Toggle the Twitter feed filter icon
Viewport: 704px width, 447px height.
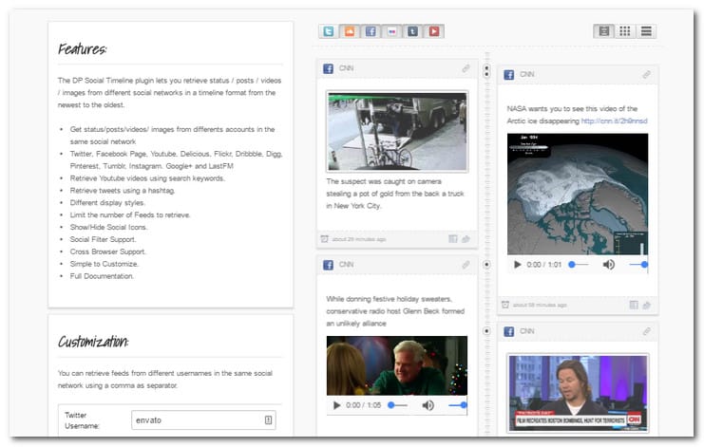(x=329, y=31)
